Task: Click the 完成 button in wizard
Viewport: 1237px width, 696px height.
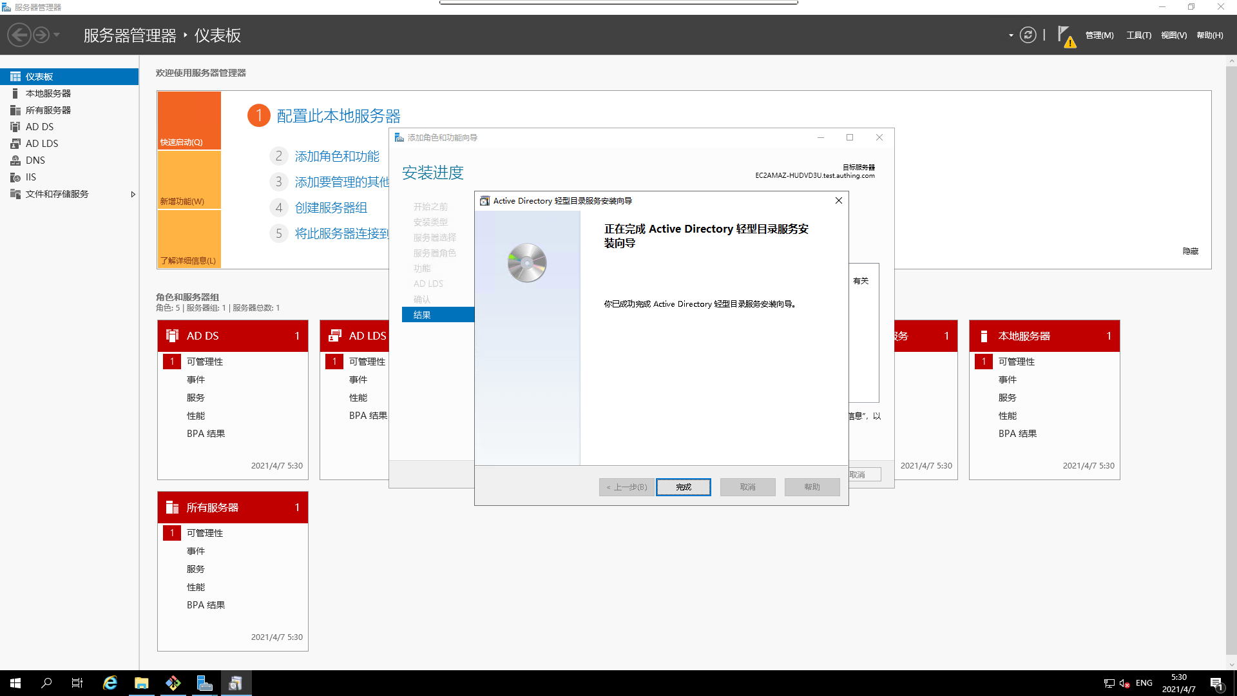Action: tap(683, 487)
